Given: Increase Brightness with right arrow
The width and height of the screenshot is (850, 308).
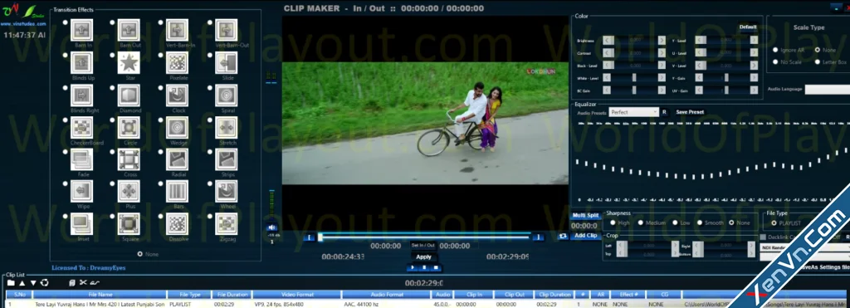Looking at the screenshot, I should click(662, 40).
